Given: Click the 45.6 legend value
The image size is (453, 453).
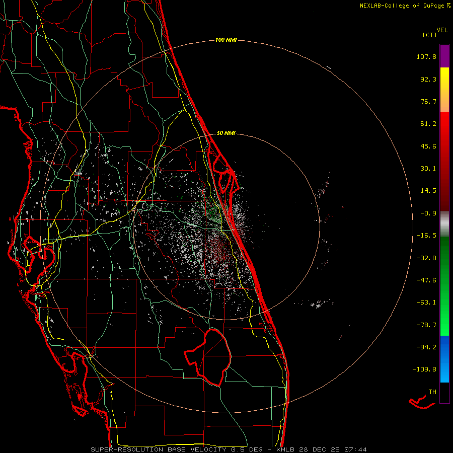Looking at the screenshot, I should tap(428, 146).
